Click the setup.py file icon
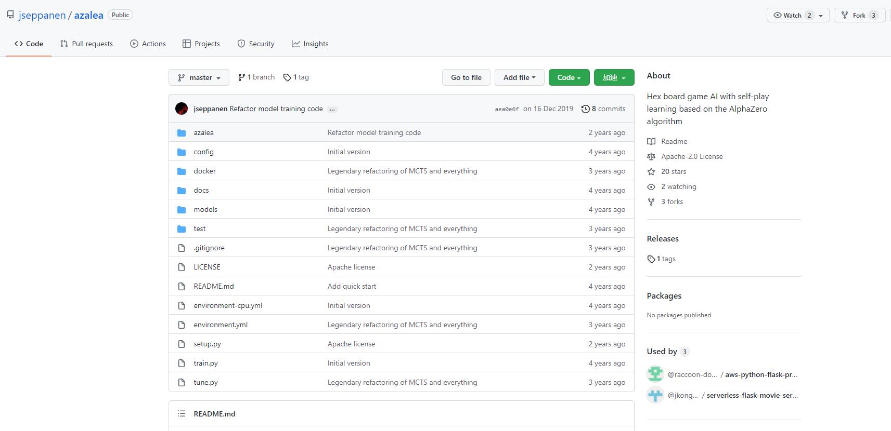 182,344
